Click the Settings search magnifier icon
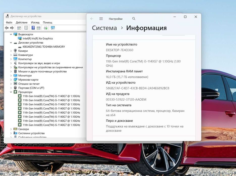Screen dimensions: 236x176 (134, 19)
